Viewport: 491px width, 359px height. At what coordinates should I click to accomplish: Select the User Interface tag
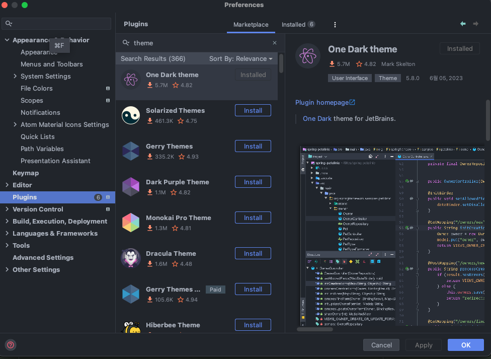point(350,78)
